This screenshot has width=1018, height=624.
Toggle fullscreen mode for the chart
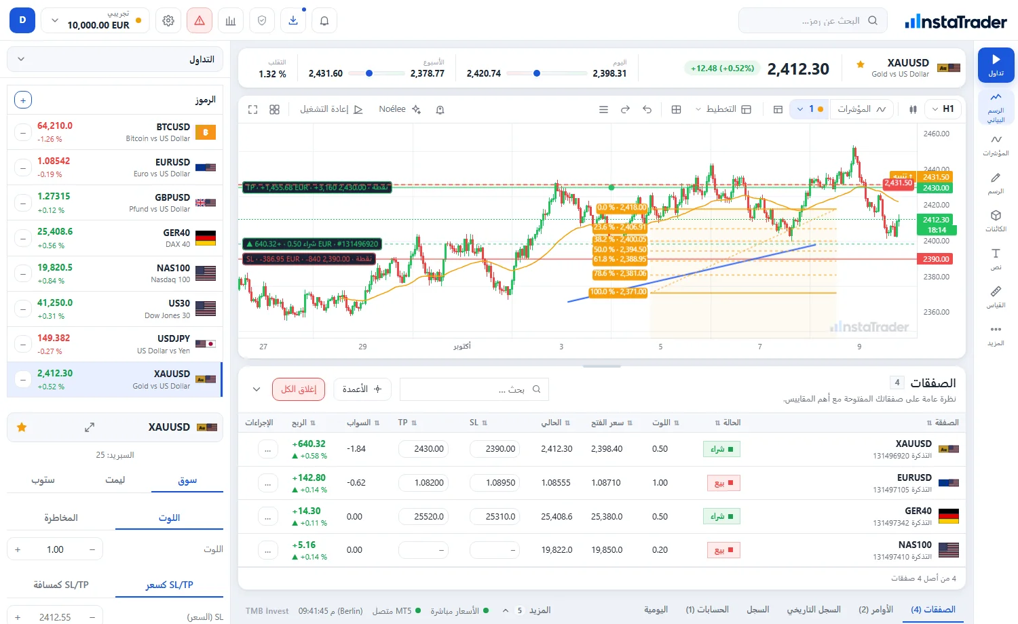(253, 109)
